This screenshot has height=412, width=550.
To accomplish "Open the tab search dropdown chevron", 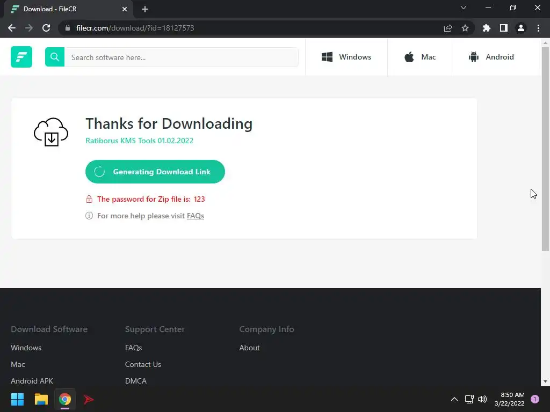I will pyautogui.click(x=464, y=8).
